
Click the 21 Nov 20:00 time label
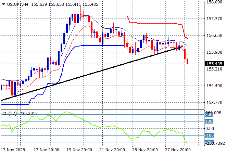112,150
